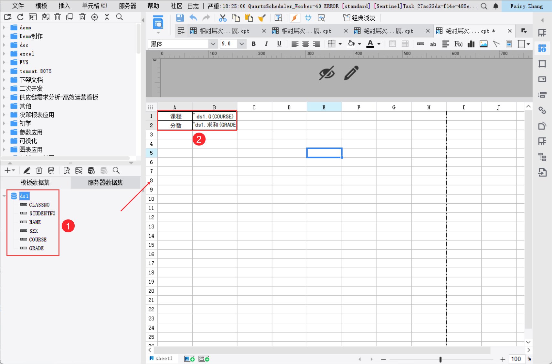Image resolution: width=552 pixels, height=364 pixels.
Task: Click the pencil edit icon in header area
Action: 351,73
